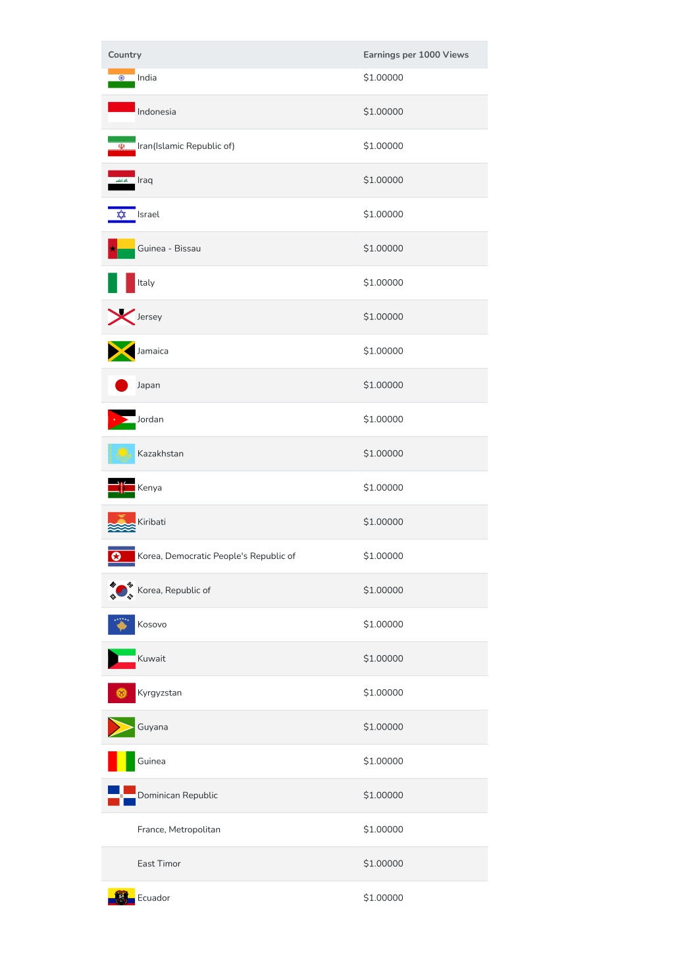
Task: Click the Kazakhstan flag icon
Action: pyautogui.click(x=121, y=454)
